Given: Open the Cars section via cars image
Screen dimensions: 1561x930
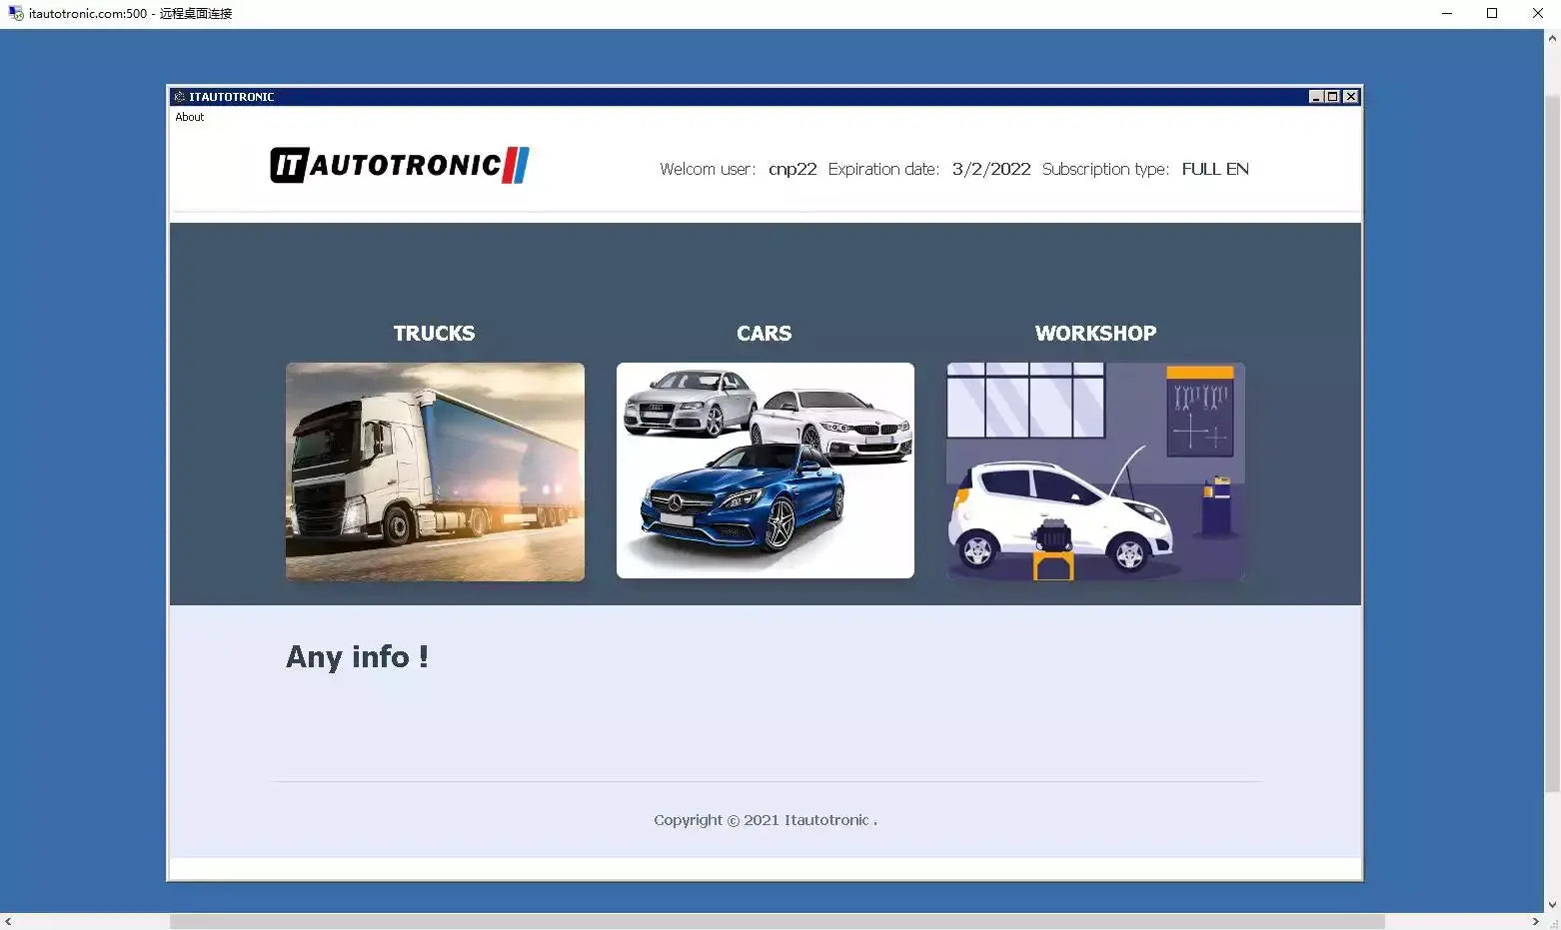Looking at the screenshot, I should [x=765, y=470].
